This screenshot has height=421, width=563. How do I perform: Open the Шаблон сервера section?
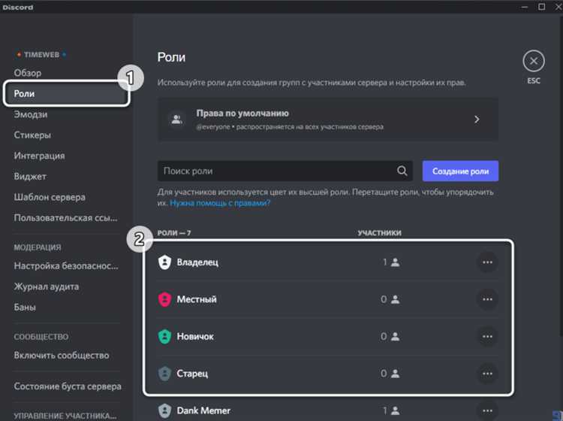pos(50,197)
